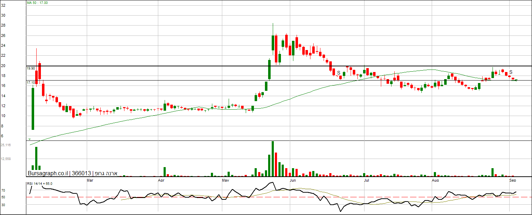Click the Mar month label

click(90, 180)
